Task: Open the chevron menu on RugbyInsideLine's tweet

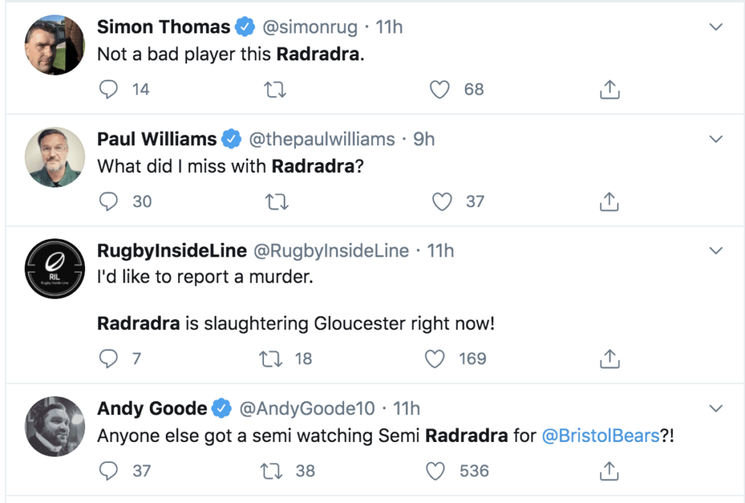Action: click(x=716, y=251)
